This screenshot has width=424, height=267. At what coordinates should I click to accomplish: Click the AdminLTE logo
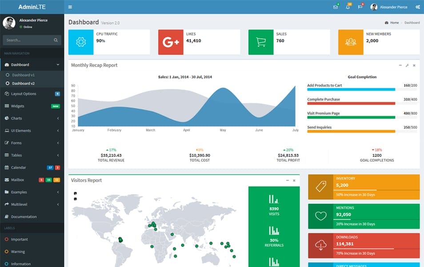[32, 7]
